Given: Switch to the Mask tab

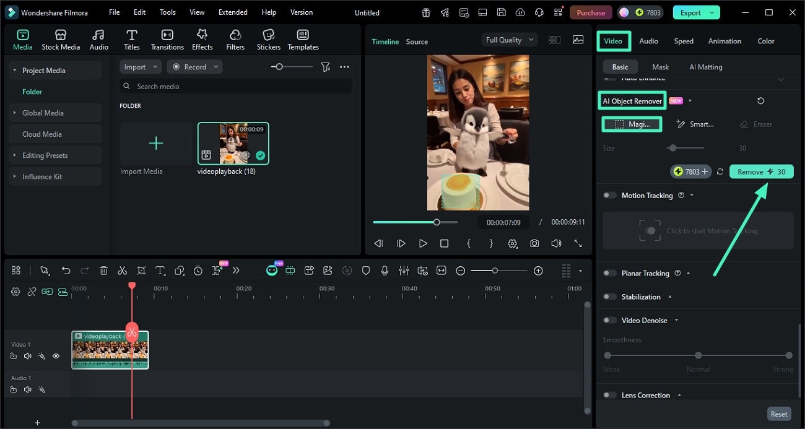Looking at the screenshot, I should point(660,66).
